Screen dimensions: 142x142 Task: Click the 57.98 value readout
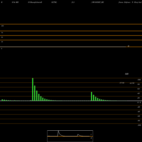point(122,83)
